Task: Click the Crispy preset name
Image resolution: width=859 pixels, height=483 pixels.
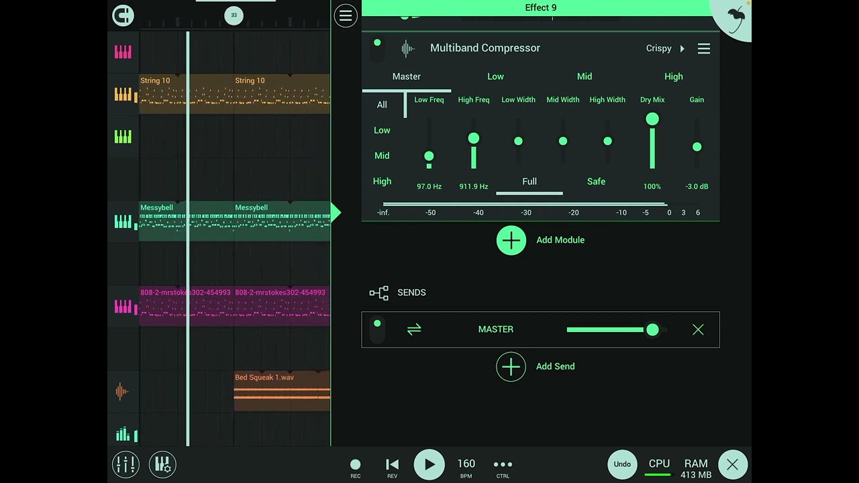Action: (659, 48)
